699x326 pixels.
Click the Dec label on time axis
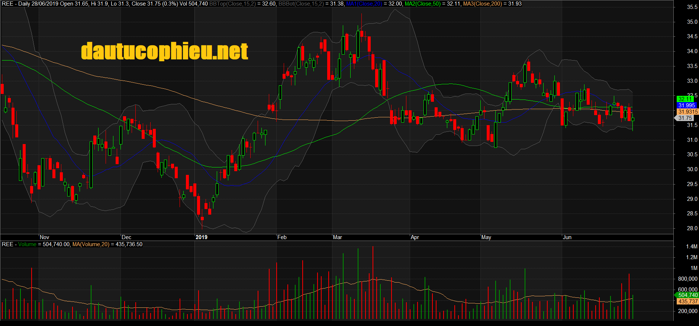click(126, 237)
